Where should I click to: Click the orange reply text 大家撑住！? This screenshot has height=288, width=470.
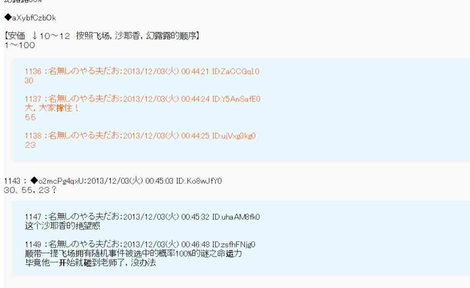59,108
